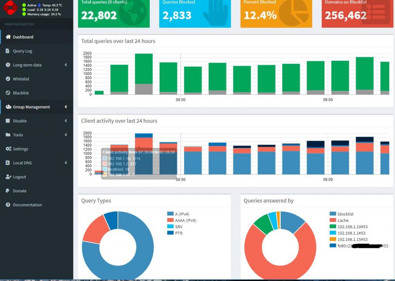The image size is (395, 281).
Task: Click the "Temp: 45.5 °C" status text
Action: coord(52,5)
